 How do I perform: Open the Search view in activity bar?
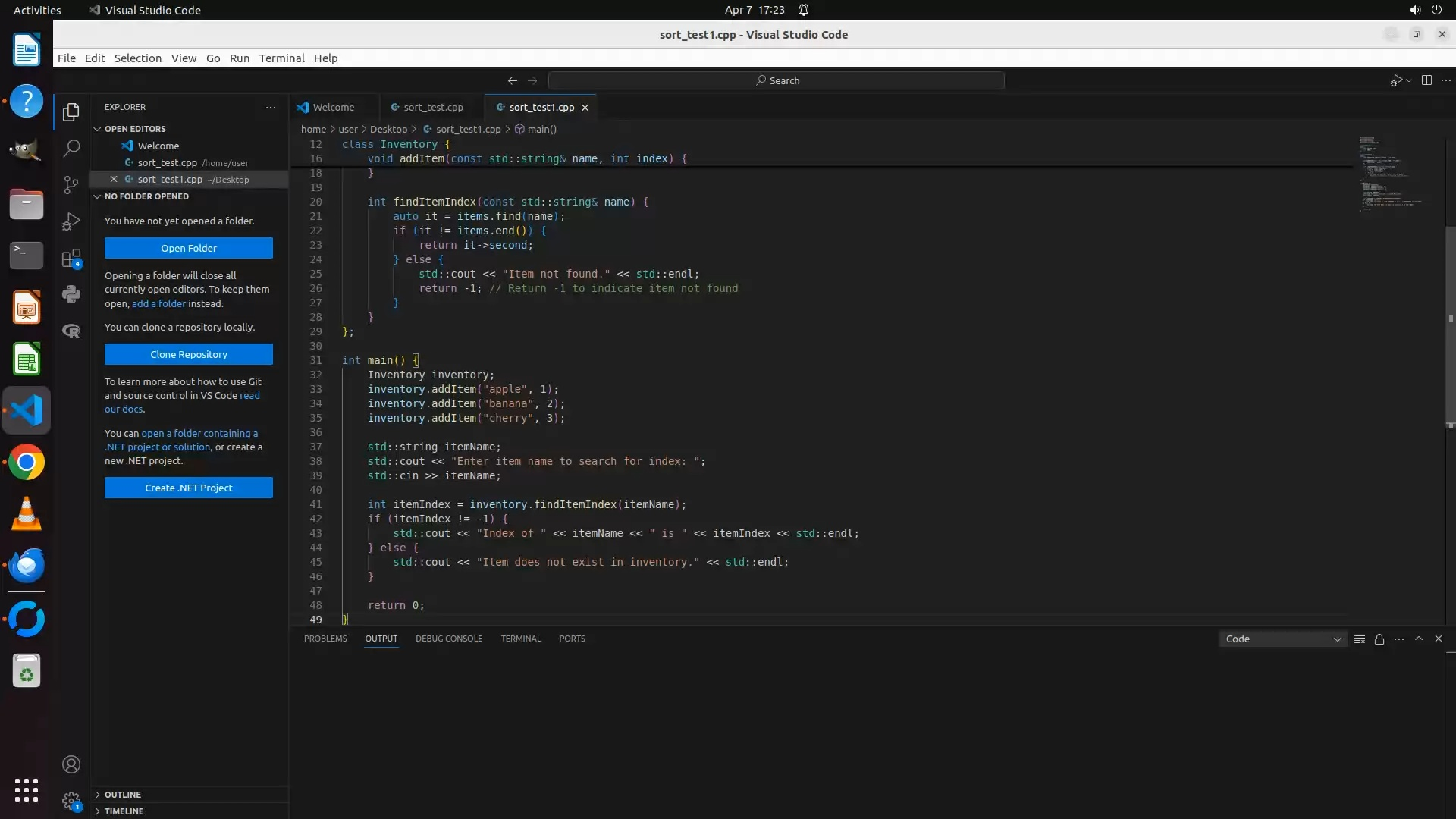[x=71, y=148]
